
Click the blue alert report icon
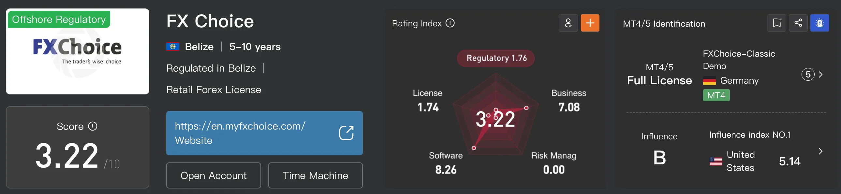click(x=820, y=23)
